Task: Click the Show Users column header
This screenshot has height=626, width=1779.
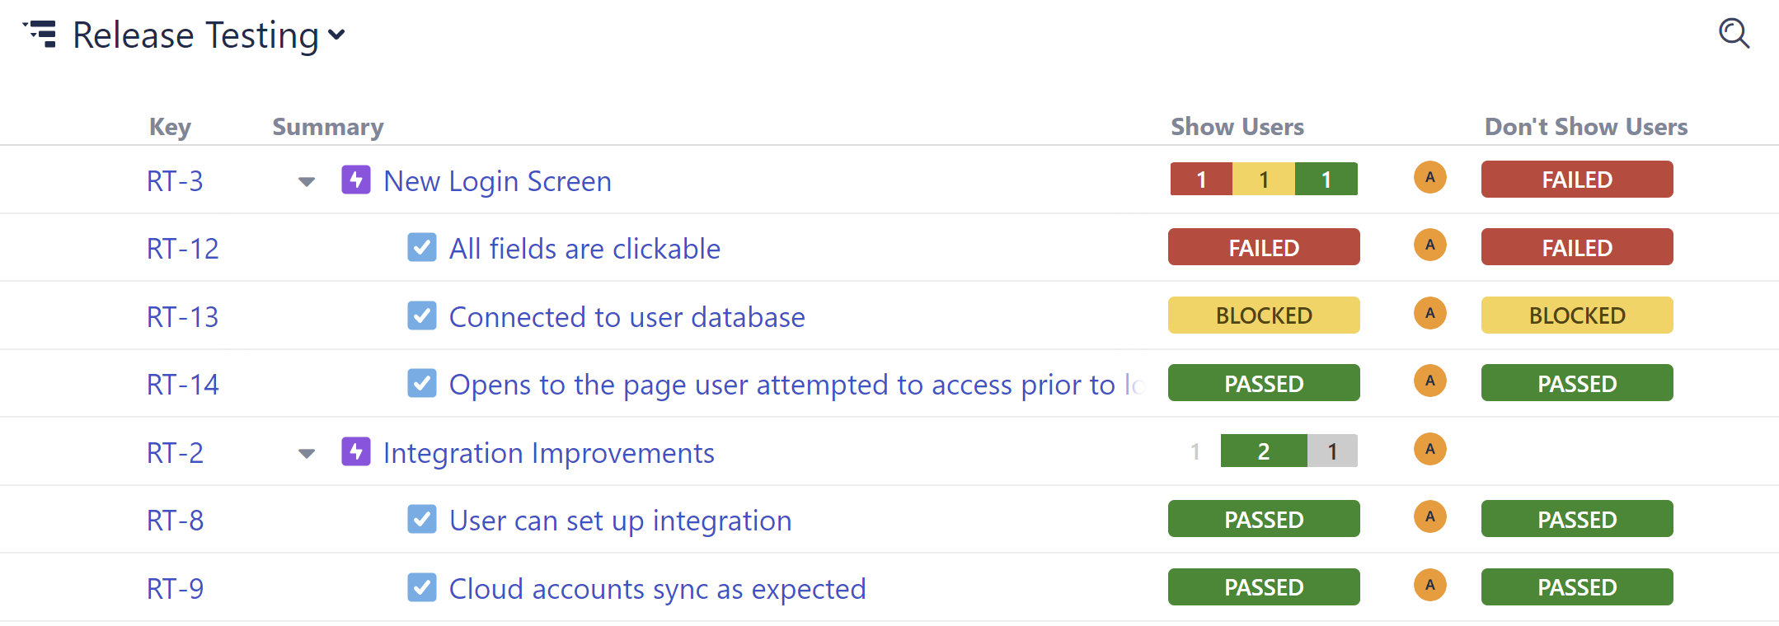Action: coord(1237,126)
